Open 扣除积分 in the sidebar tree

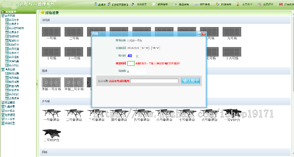[14, 45]
